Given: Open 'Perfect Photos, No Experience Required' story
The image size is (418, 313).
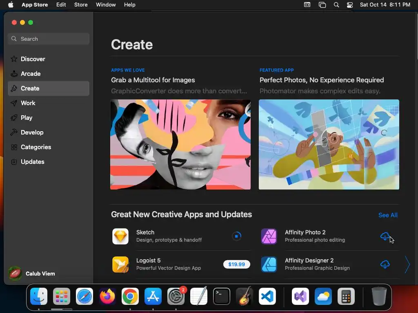Looking at the screenshot, I should tap(322, 80).
